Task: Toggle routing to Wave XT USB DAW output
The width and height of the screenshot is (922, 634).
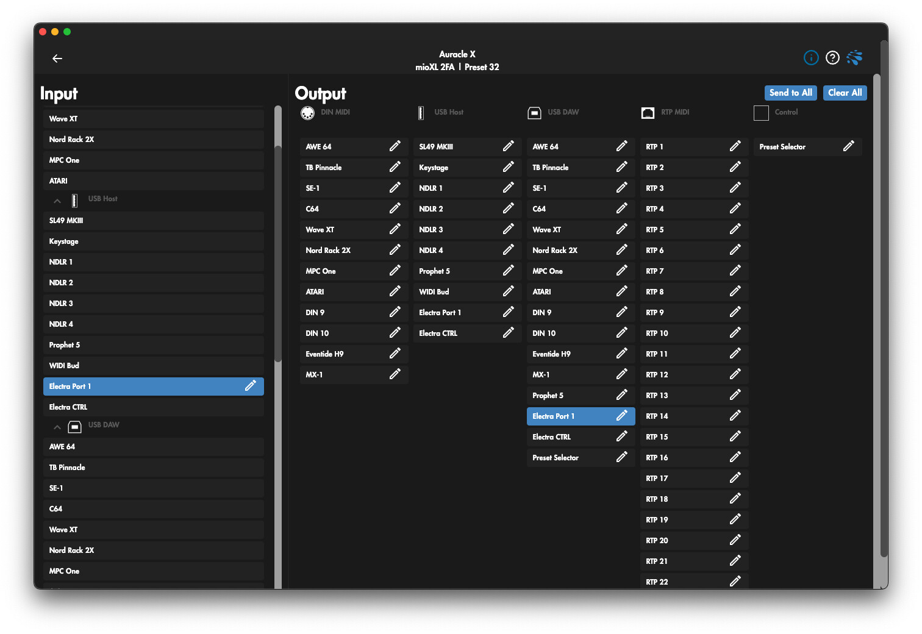Action: point(581,230)
